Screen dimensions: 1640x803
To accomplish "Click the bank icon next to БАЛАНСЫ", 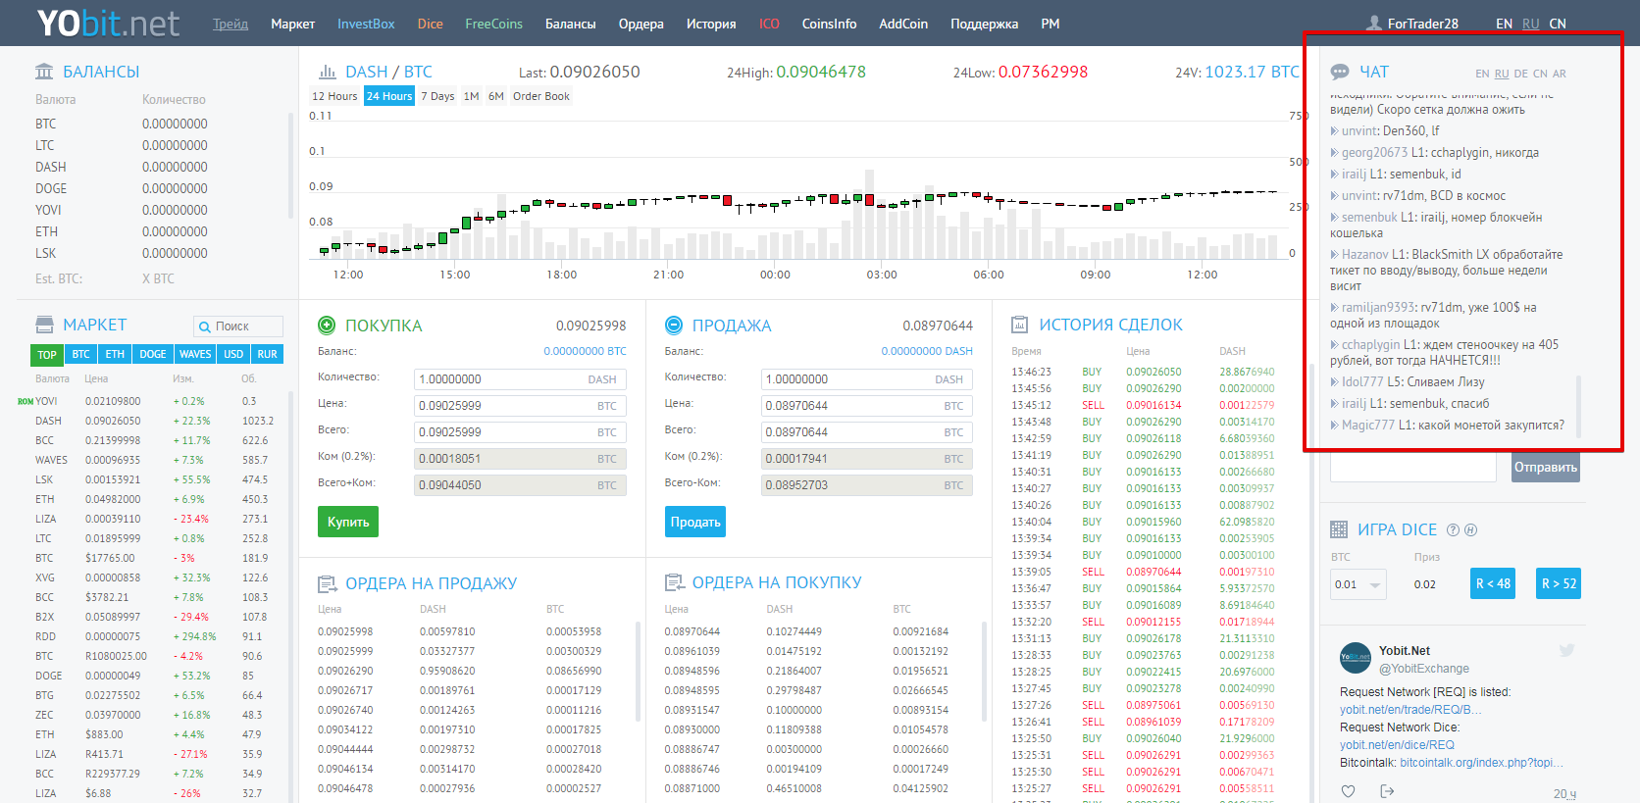I will tap(44, 72).
